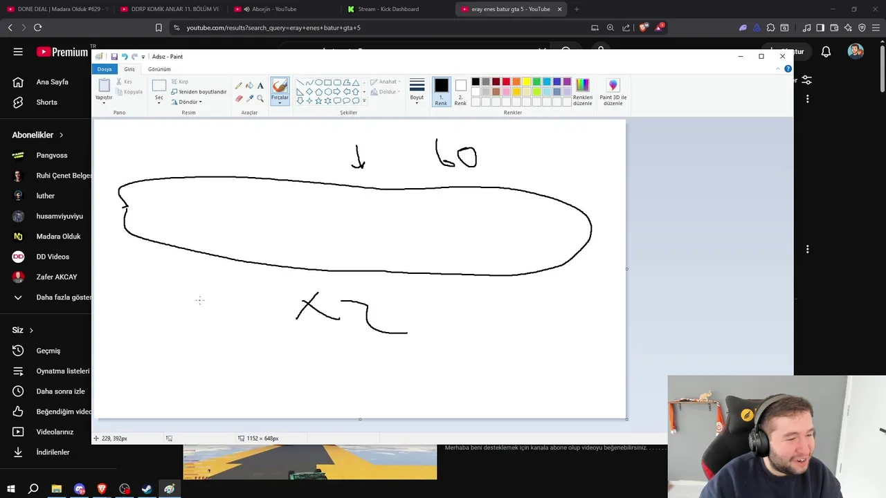Viewport: 886px width, 498px height.
Task: Click the GTA video thumbnail behind Paint
Action: tap(310, 462)
